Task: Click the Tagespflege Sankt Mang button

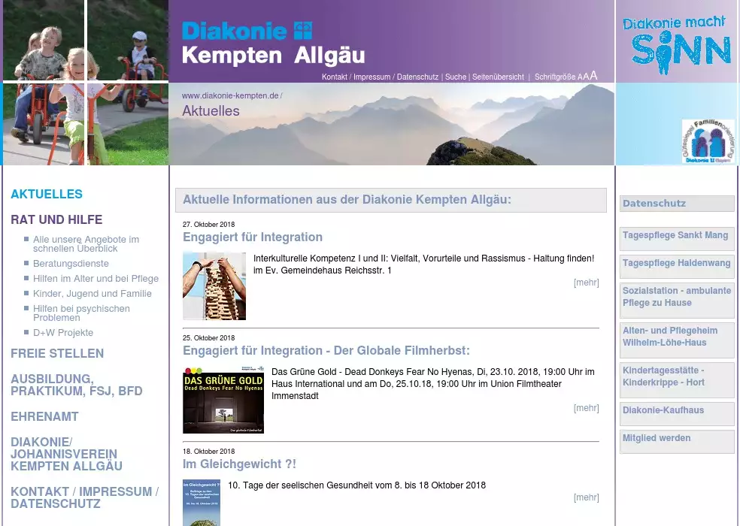Action: coord(675,236)
